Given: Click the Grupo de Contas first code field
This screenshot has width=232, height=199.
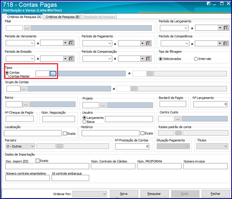Looking at the screenshot, I should tap(13, 89).
